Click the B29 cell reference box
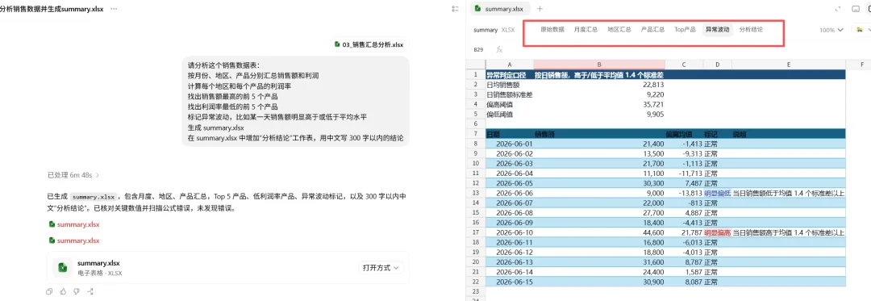The height and width of the screenshot is (301, 871). 479,49
